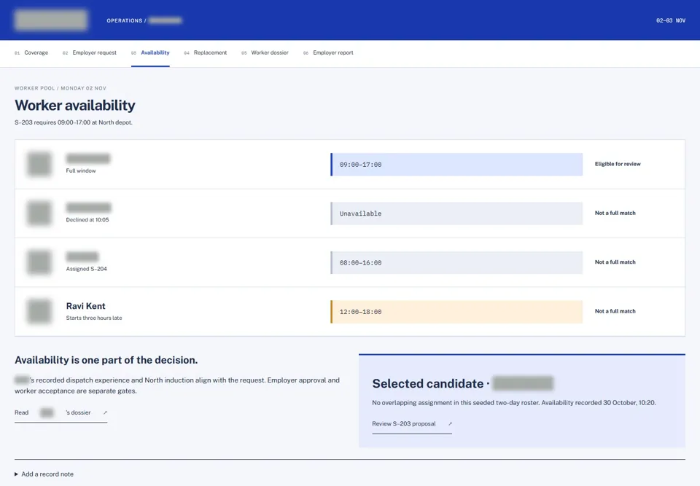This screenshot has height=486, width=700.
Task: Click the avatar in Declined at 10:05 row
Action: (39, 213)
